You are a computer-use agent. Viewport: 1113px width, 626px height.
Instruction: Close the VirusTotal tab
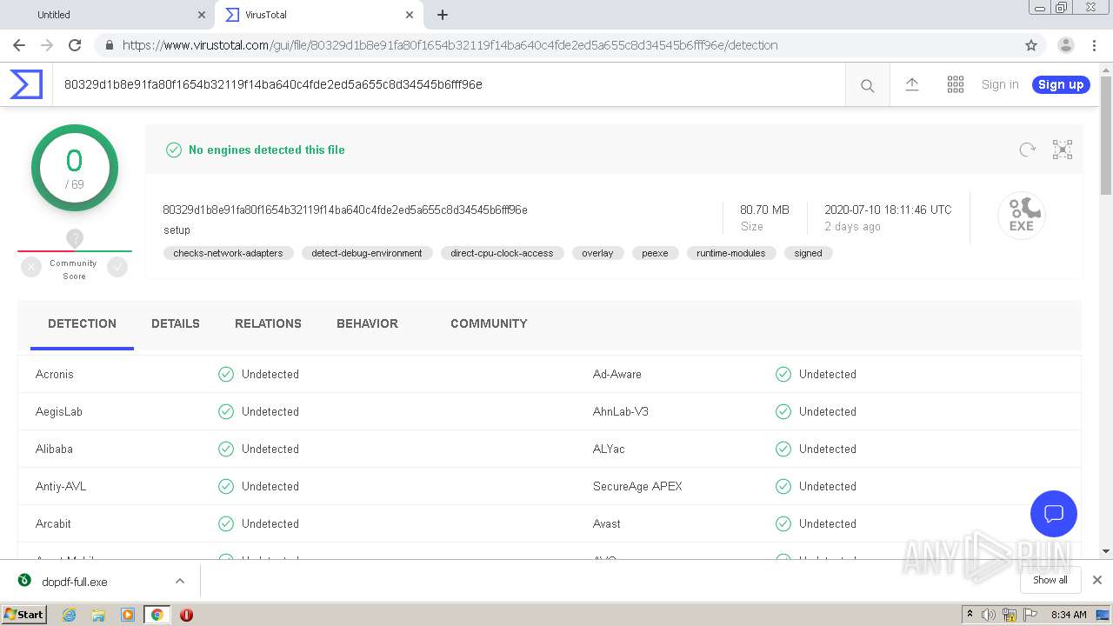click(410, 15)
